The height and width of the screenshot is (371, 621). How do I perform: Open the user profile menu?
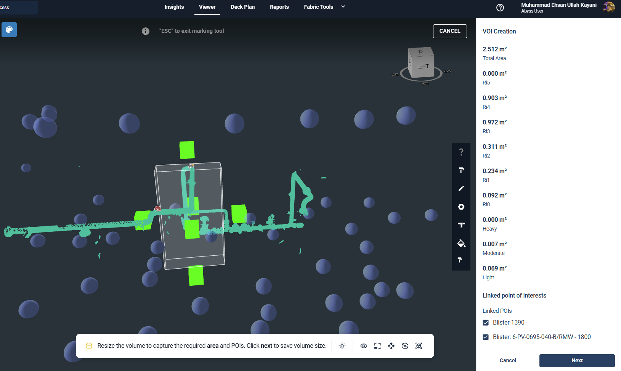coord(608,7)
